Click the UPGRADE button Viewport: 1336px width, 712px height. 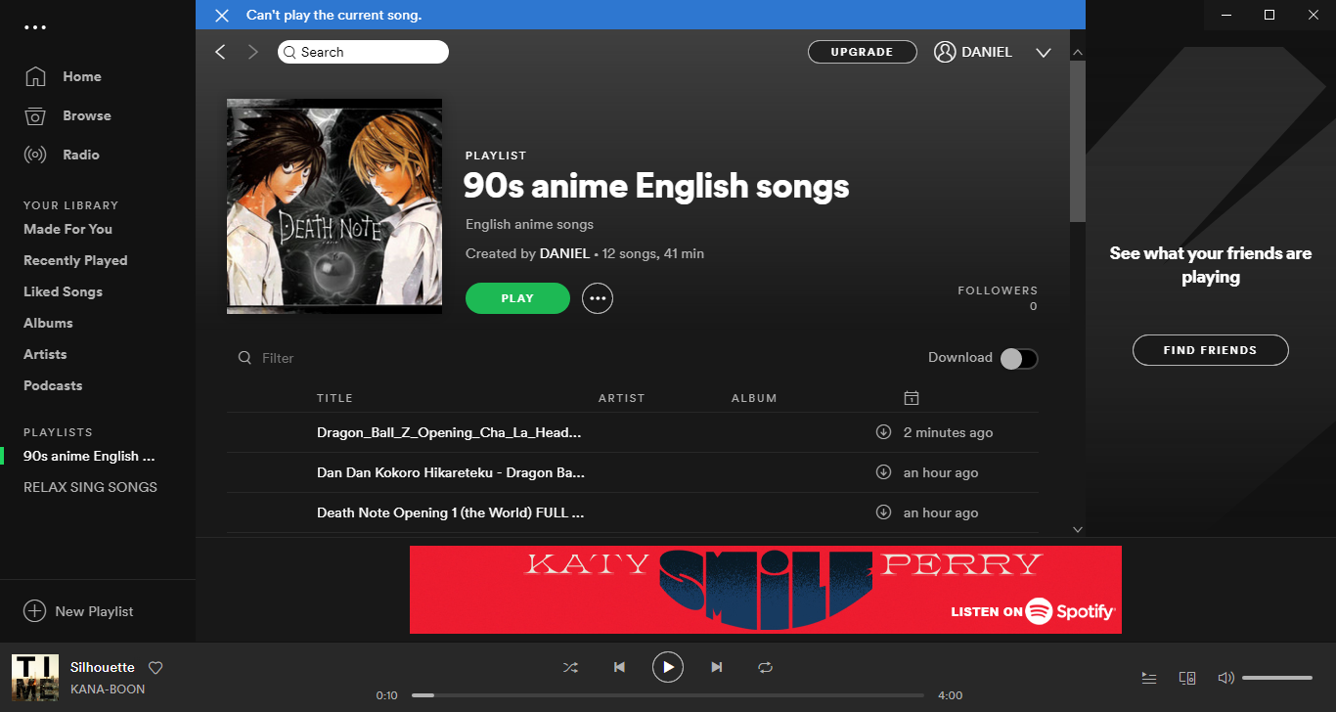[x=862, y=52]
